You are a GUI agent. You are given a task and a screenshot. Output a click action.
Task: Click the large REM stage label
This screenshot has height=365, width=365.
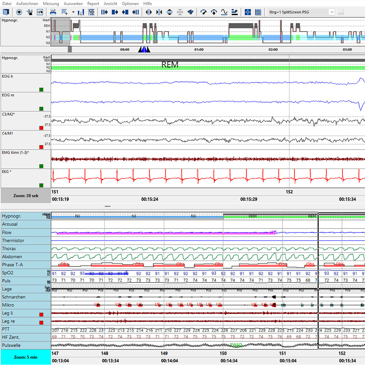pos(170,65)
